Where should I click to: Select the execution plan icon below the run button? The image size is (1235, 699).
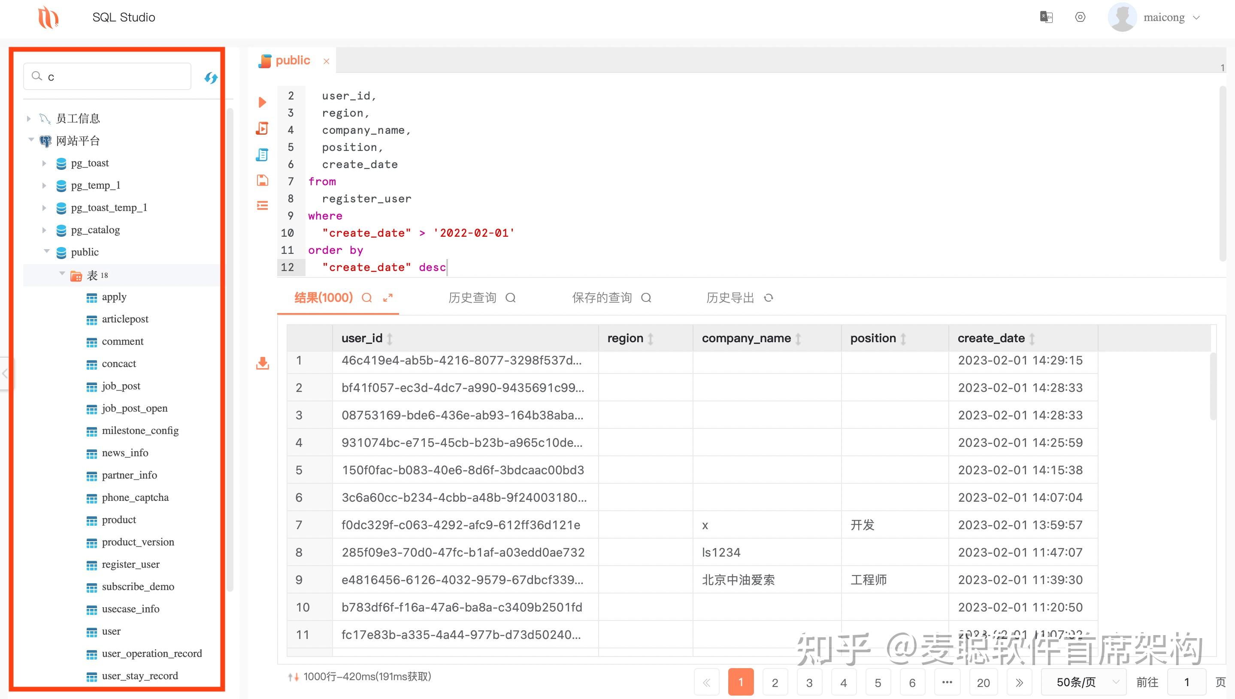(x=262, y=129)
